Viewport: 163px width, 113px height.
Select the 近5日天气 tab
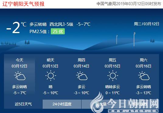[23, 104]
